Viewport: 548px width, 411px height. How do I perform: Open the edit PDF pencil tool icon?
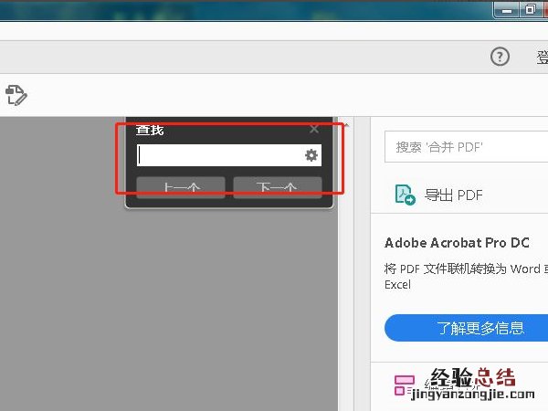point(16,95)
